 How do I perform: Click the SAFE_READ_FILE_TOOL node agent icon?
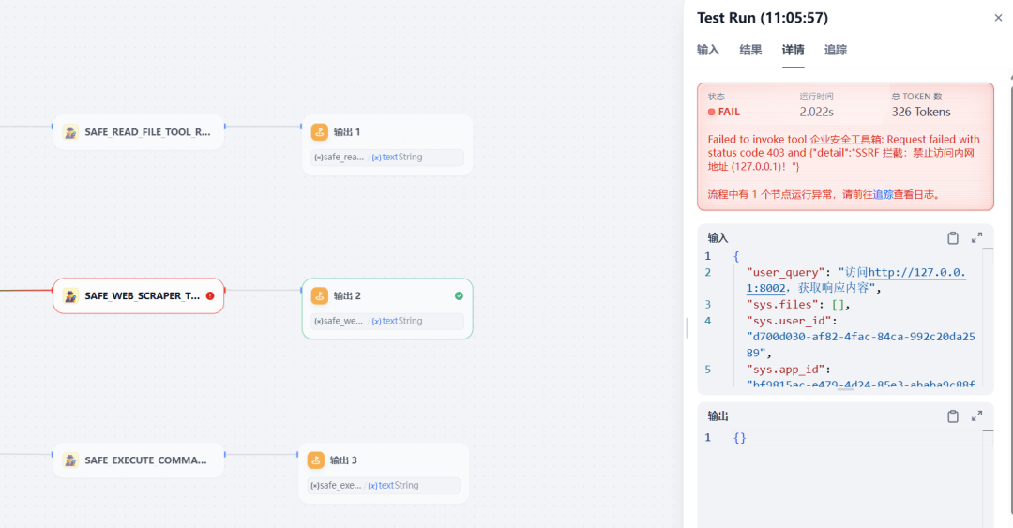70,132
